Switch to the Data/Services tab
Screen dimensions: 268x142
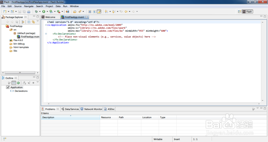tap(70, 109)
